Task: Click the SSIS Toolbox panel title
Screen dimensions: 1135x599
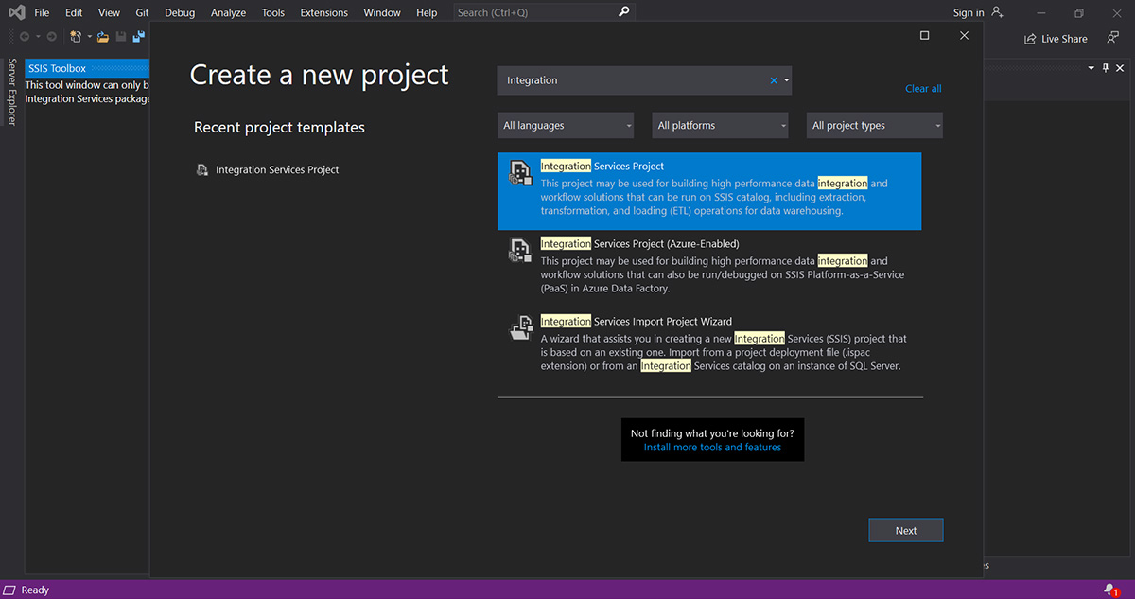Action: pos(57,68)
